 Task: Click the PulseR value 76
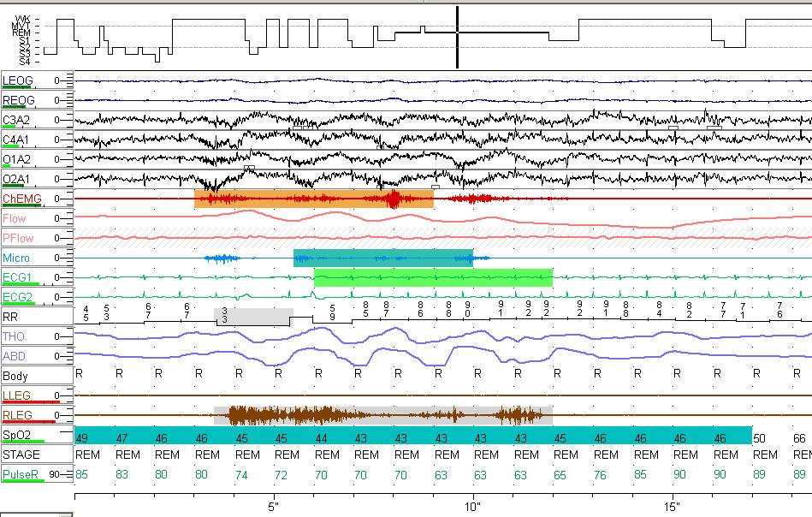click(x=600, y=474)
